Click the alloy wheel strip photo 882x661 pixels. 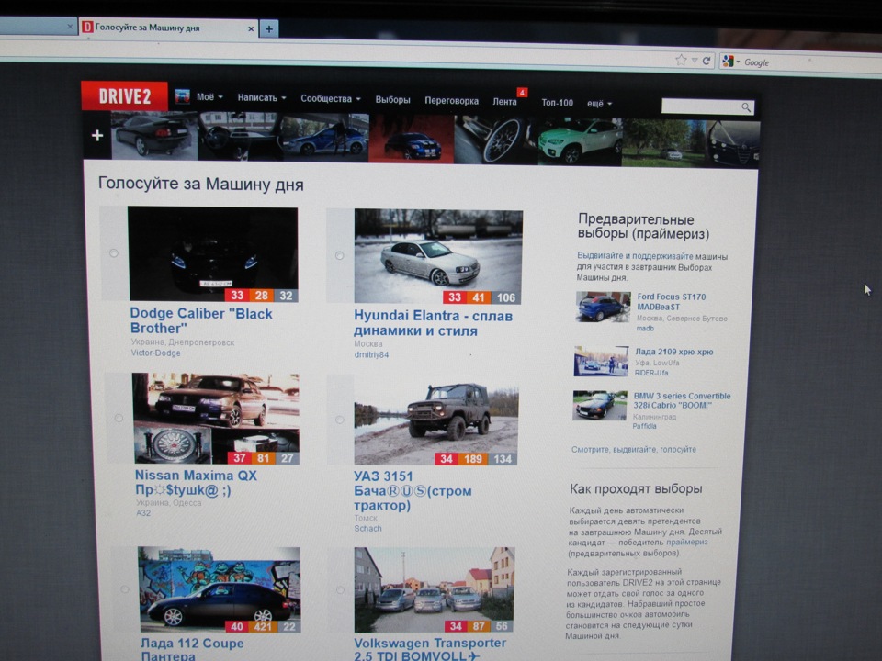point(495,140)
